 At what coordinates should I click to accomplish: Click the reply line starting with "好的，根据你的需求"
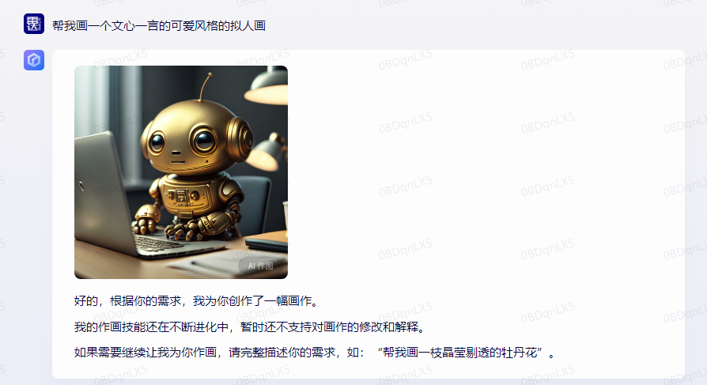pyautogui.click(x=197, y=300)
